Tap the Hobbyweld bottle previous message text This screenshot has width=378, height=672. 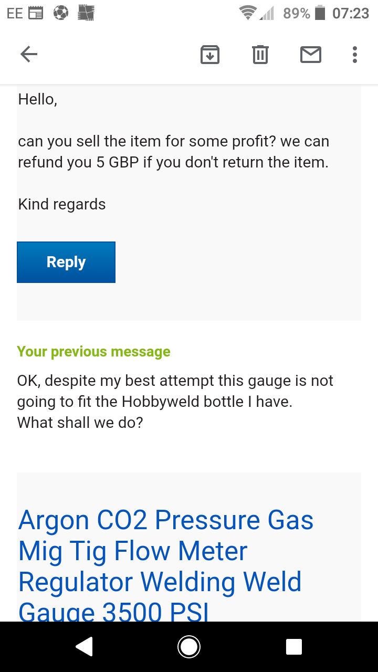[x=175, y=391]
